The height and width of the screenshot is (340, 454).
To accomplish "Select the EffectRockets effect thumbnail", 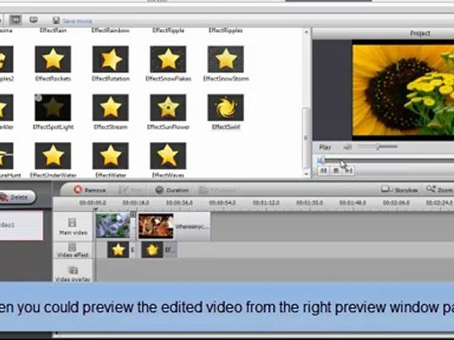I will pos(52,59).
